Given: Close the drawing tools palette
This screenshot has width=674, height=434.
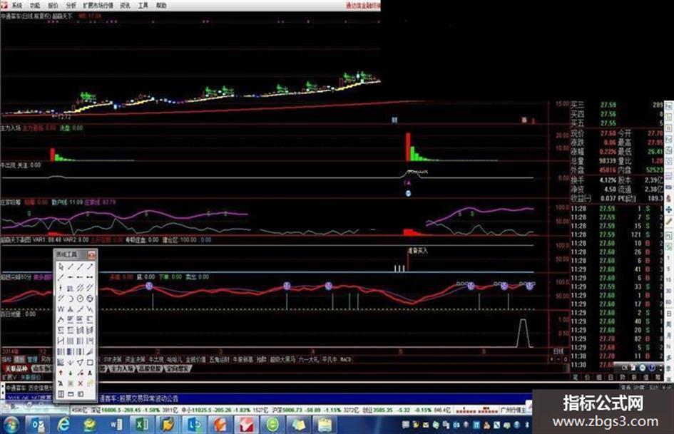Looking at the screenshot, I should coord(91,255).
